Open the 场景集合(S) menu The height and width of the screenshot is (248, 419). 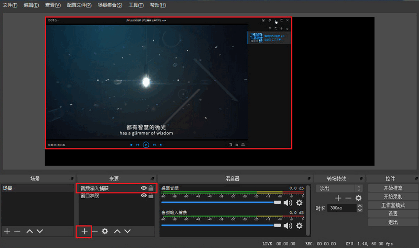pos(110,5)
